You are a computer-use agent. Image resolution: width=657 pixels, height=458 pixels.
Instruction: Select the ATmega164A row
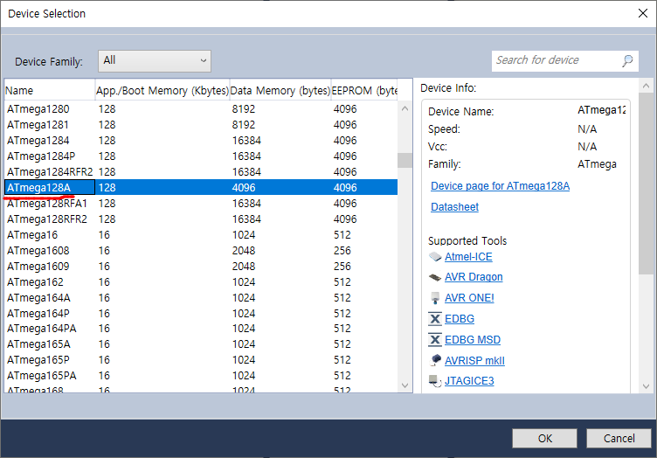pyautogui.click(x=201, y=297)
